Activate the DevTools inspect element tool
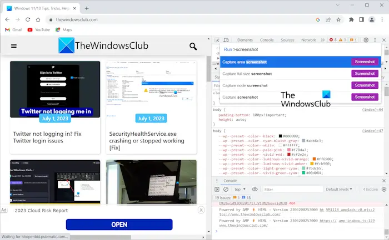The image size is (389, 240). 217,40
